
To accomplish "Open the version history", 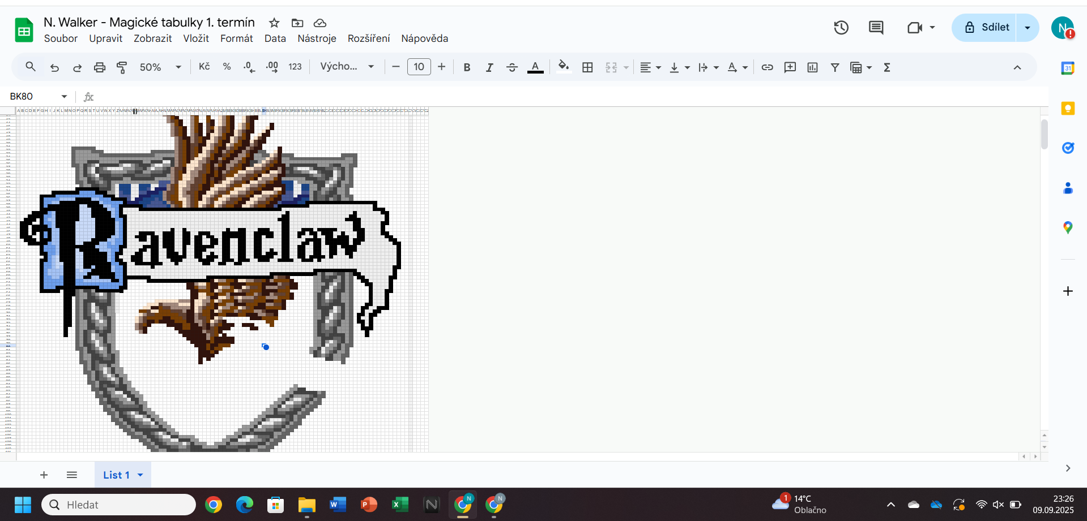I will click(x=841, y=27).
